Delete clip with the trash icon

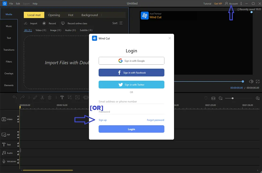(50, 98)
